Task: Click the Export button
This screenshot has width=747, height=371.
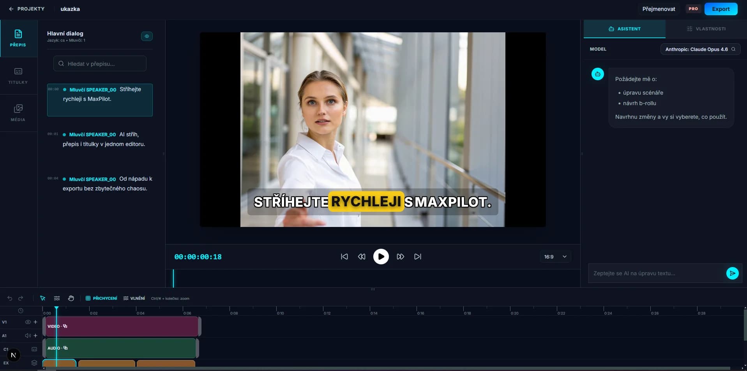Action: click(x=721, y=9)
